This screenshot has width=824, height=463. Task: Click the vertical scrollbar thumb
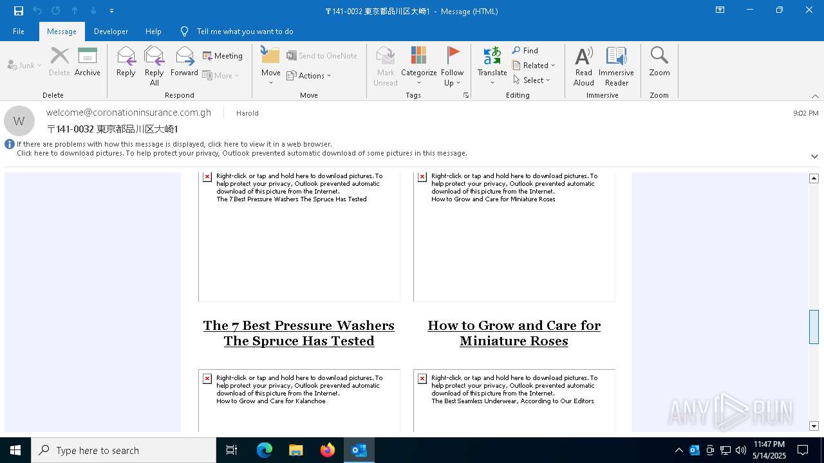click(x=814, y=327)
